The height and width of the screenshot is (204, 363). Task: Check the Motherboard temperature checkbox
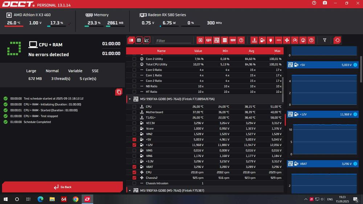coord(134,112)
